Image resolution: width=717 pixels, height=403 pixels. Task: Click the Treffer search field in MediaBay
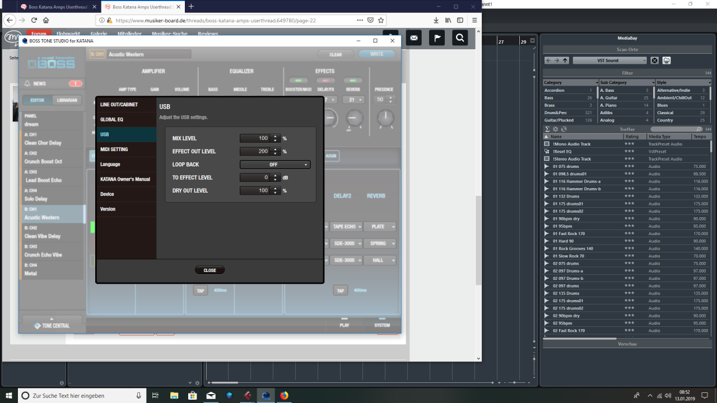(676, 129)
